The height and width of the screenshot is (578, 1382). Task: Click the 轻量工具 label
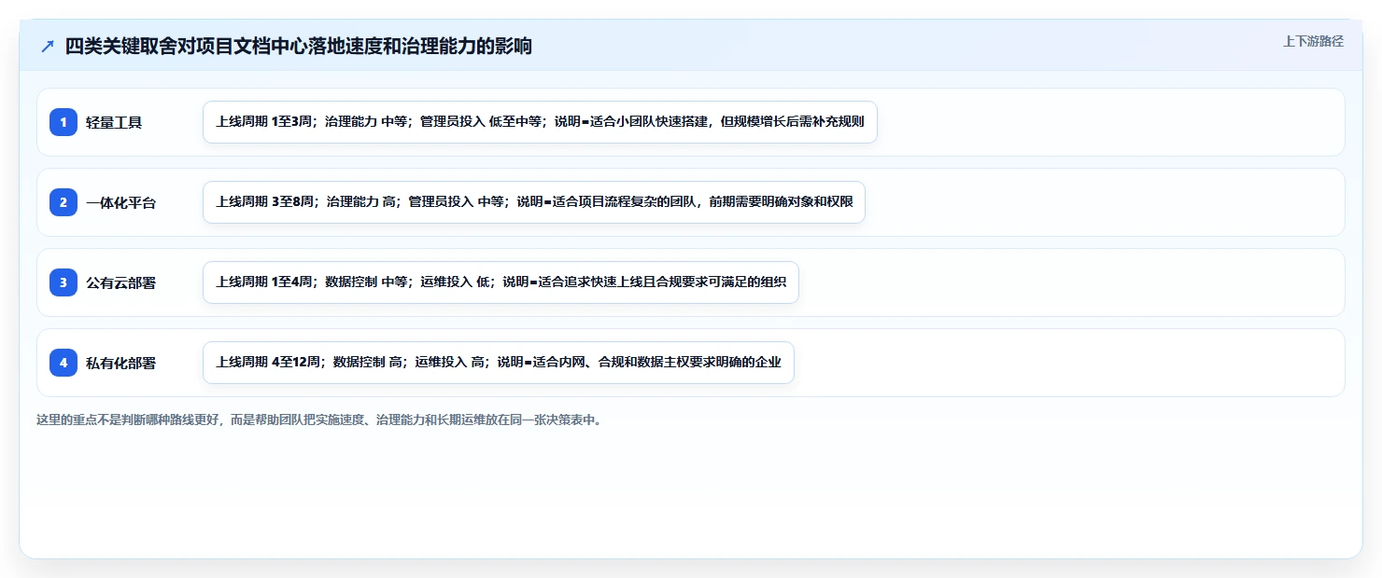tap(114, 122)
